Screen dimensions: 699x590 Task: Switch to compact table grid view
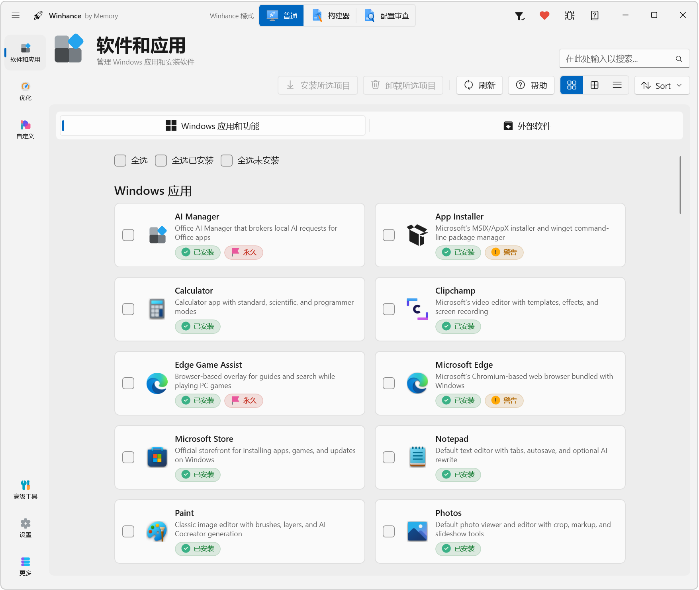point(594,85)
